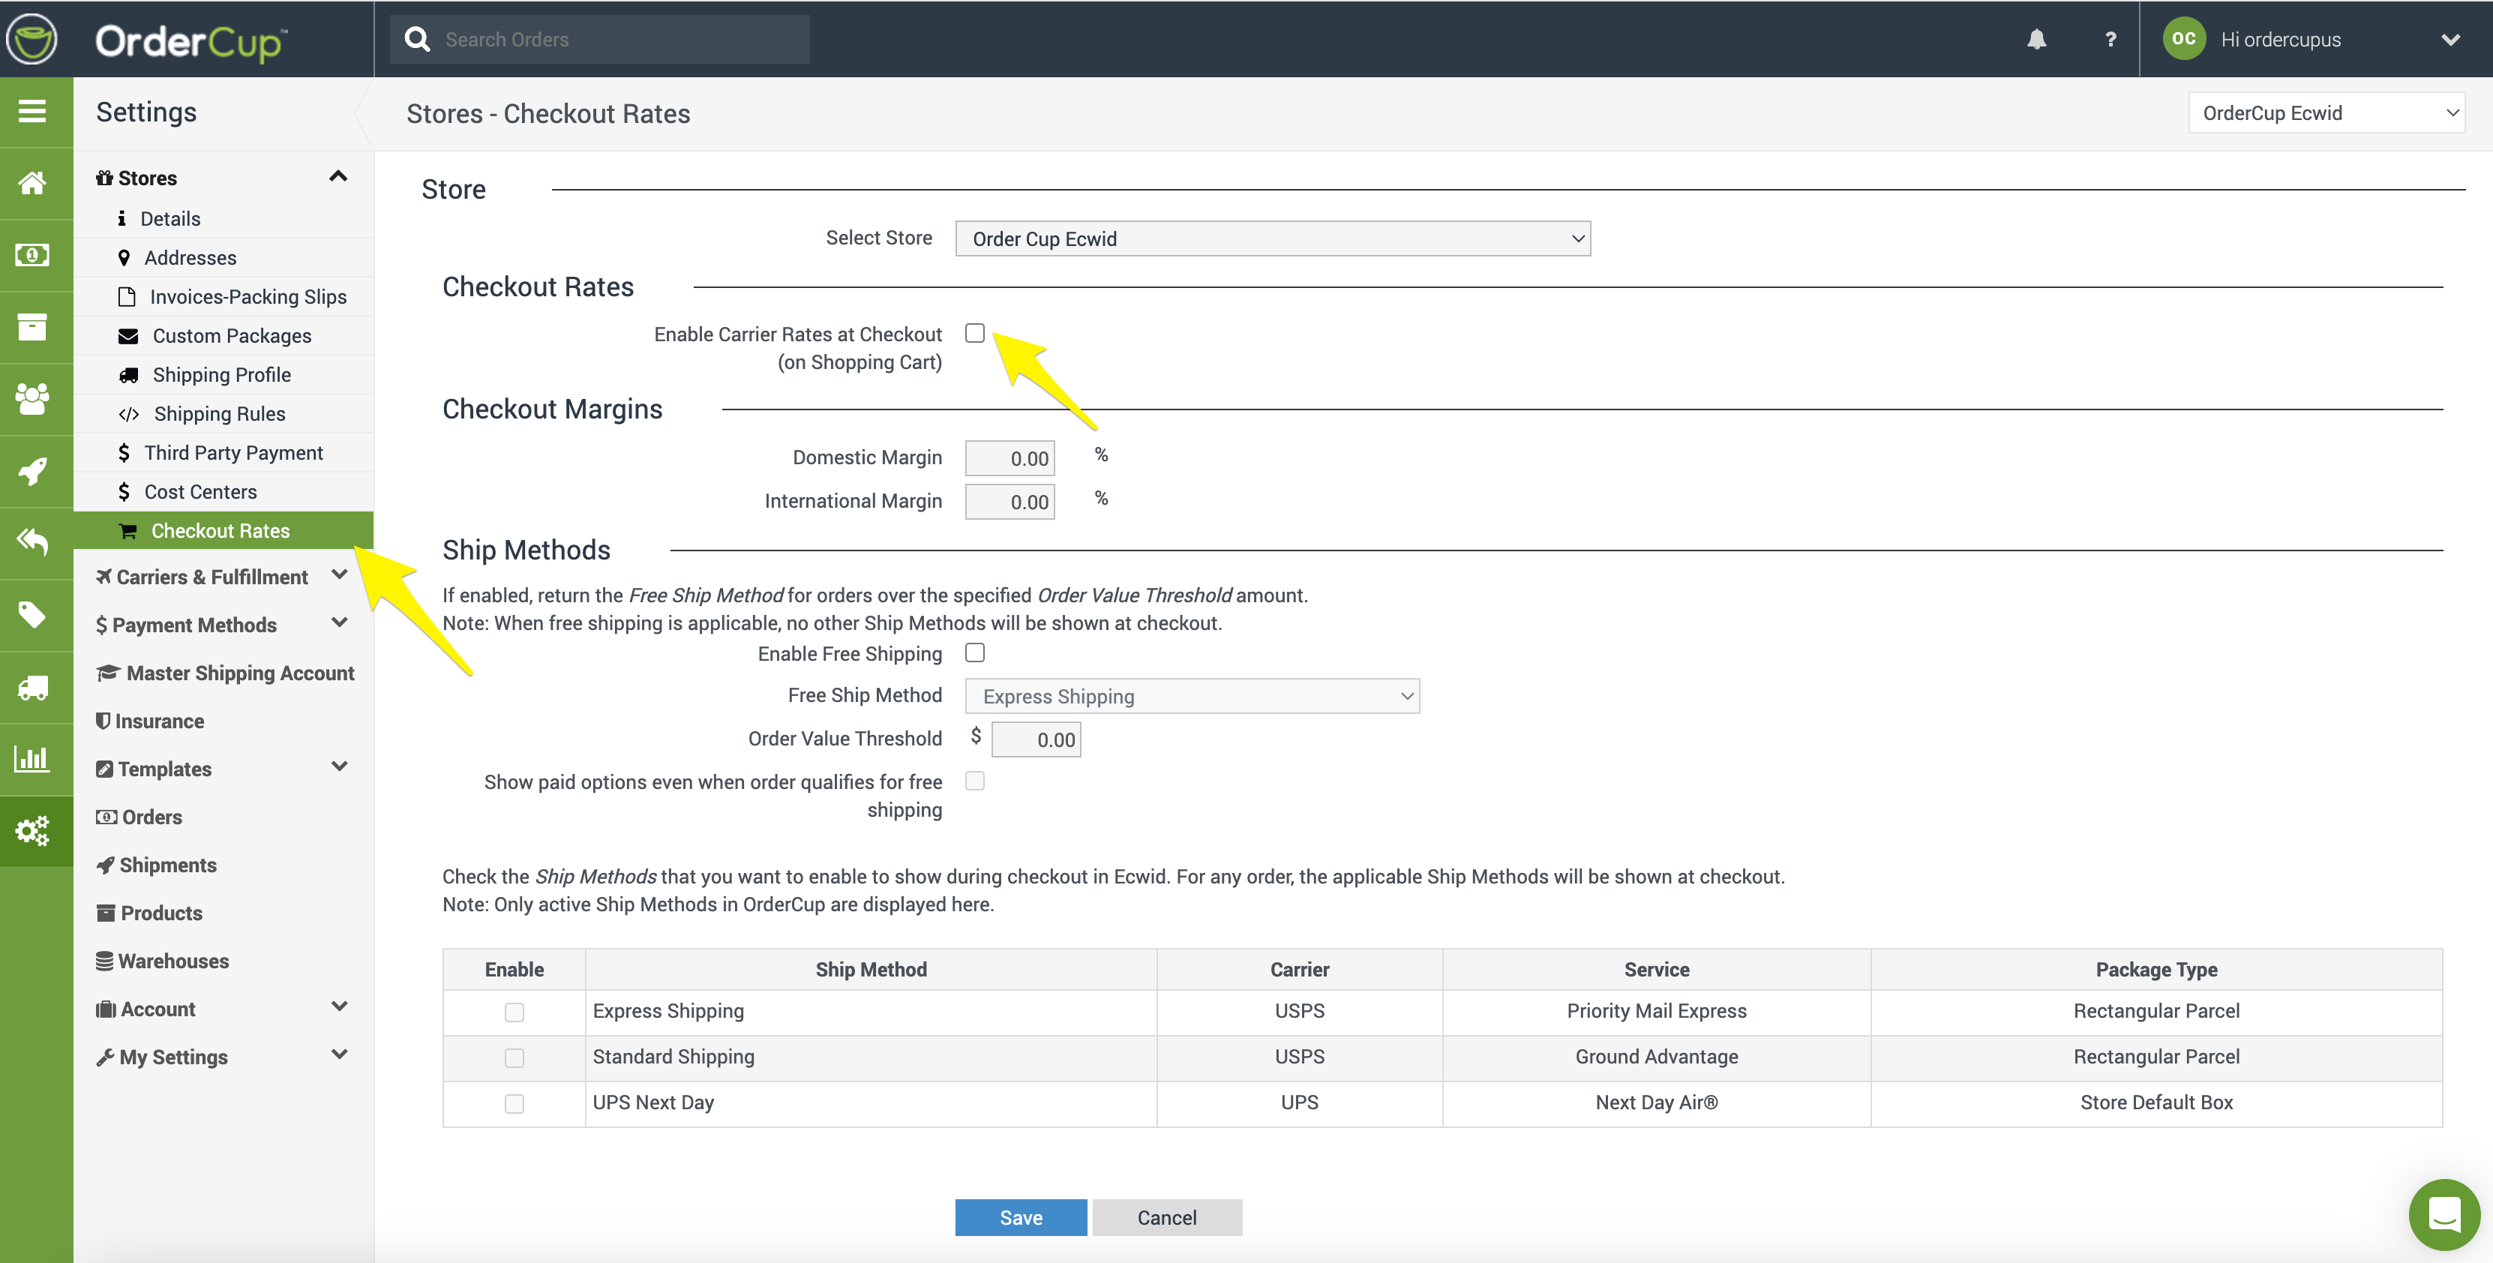Open the live chat bubble icon

click(x=2443, y=1213)
